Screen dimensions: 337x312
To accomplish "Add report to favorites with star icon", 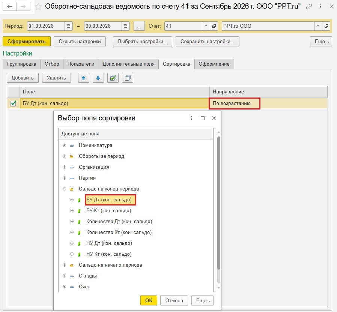I will 38,7.
